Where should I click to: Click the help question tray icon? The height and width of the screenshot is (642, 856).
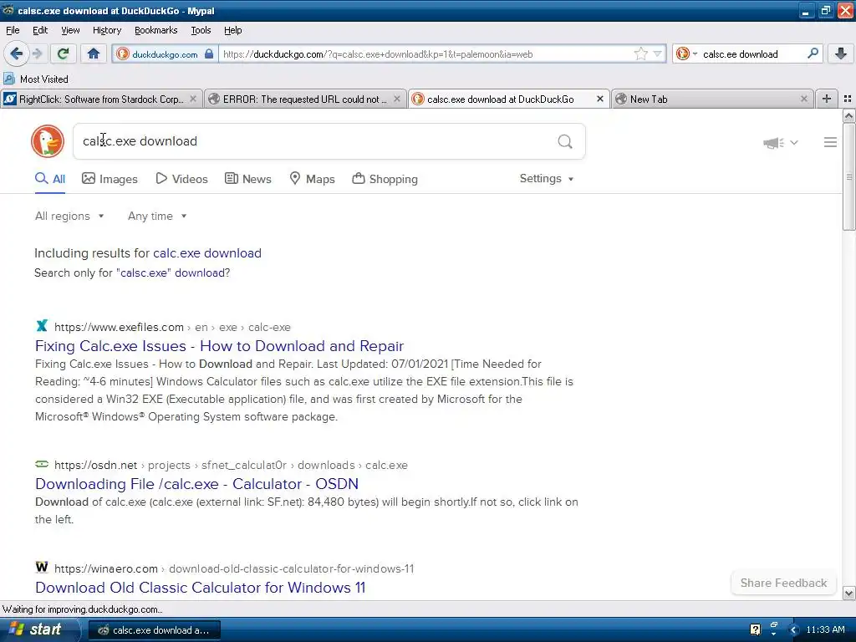pos(755,630)
